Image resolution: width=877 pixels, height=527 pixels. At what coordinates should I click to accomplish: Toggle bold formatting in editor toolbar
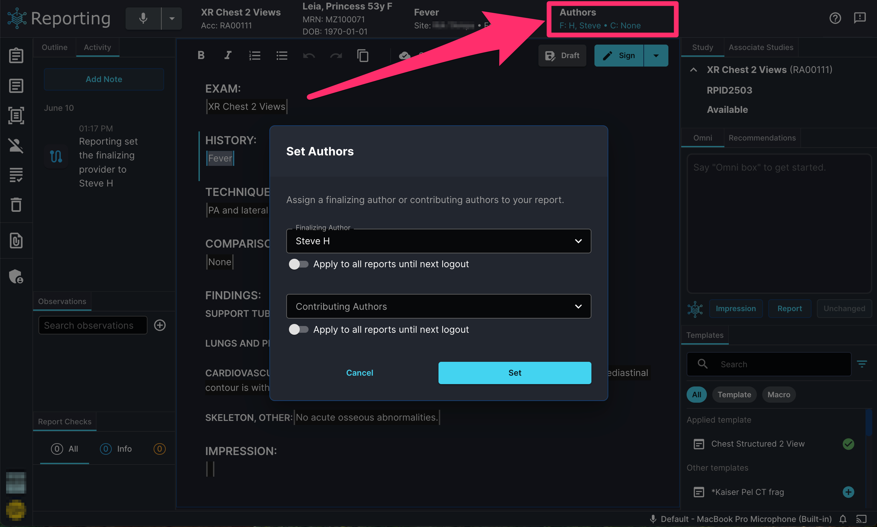(201, 55)
